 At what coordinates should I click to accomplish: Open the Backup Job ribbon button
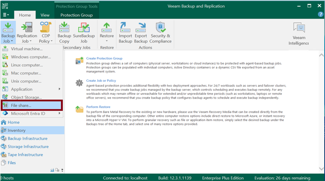[8, 33]
